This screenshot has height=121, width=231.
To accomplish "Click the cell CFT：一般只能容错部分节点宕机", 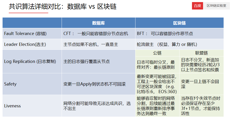I will [99, 34].
